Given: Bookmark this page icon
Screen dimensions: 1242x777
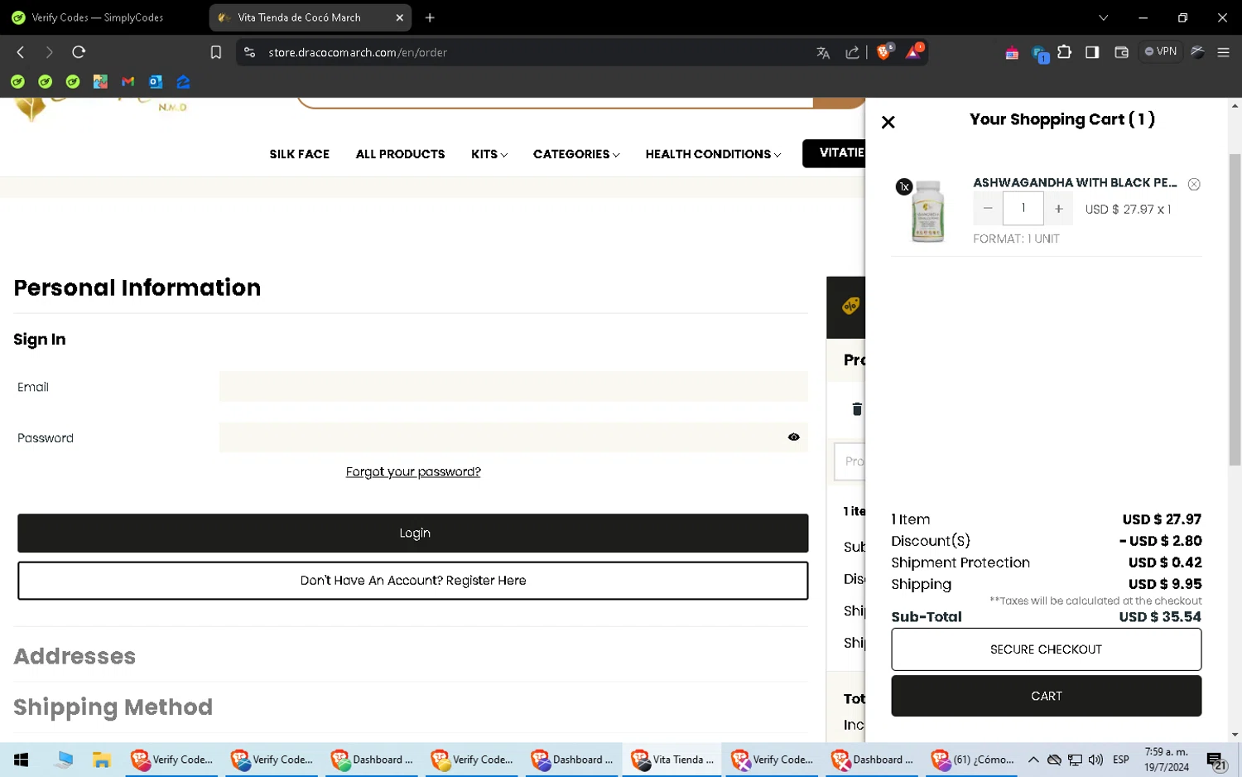Looking at the screenshot, I should [215, 52].
